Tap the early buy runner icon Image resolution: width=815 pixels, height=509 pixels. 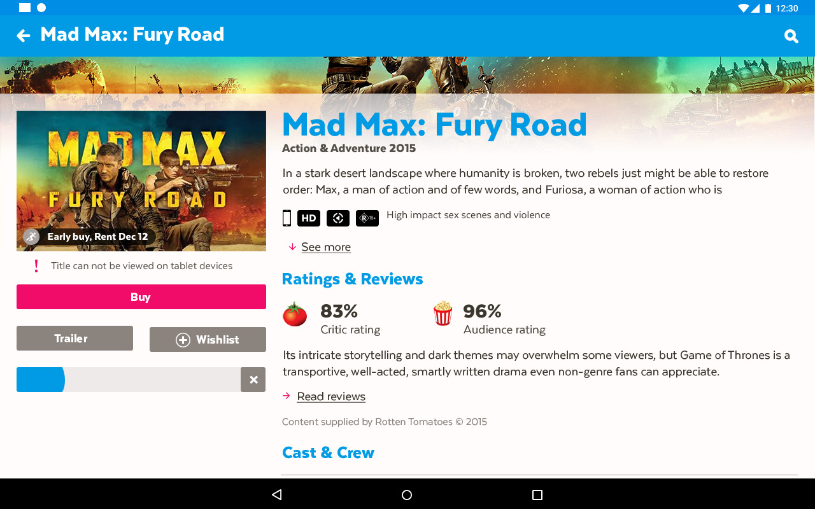pos(31,237)
